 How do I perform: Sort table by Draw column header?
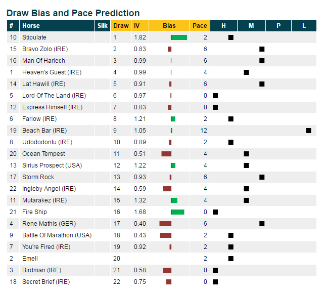(x=121, y=26)
